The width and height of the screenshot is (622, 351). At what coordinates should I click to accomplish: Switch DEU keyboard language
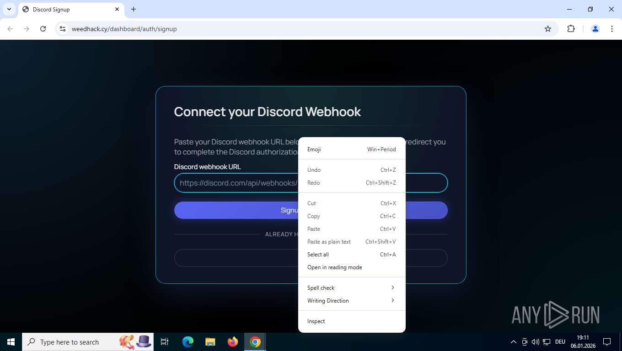(x=560, y=342)
